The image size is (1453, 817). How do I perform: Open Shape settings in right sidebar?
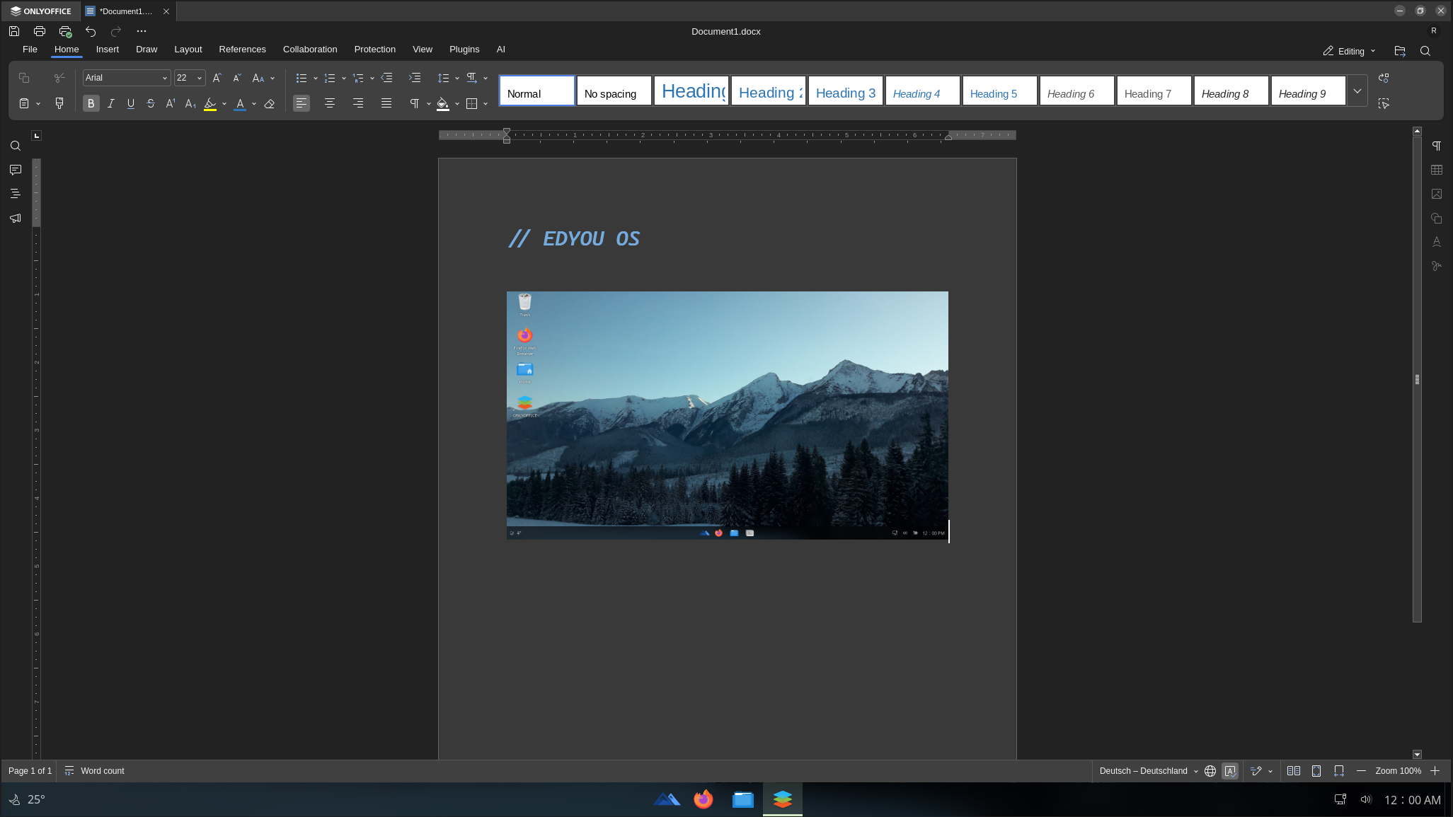click(1437, 218)
